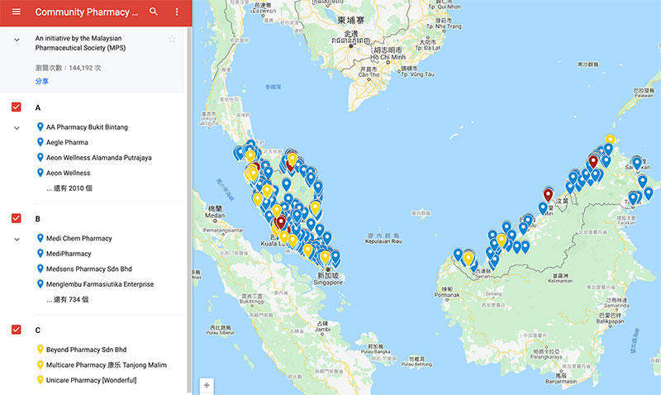The image size is (661, 395).
Task: Click the dark red pin near Kota Kinabalu
Action: 593,160
